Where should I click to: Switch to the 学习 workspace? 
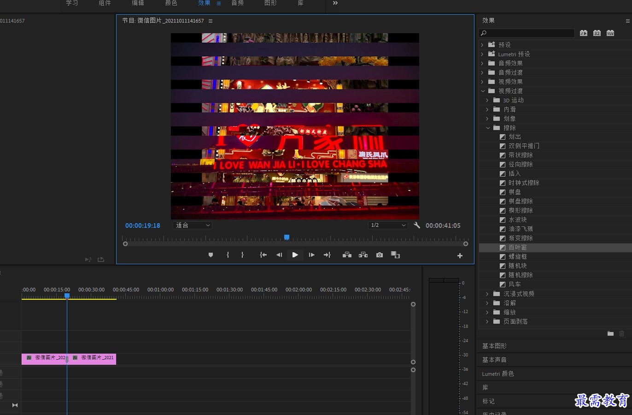tap(72, 3)
